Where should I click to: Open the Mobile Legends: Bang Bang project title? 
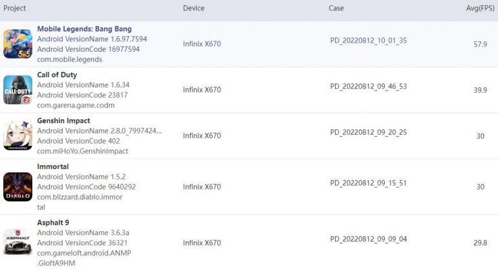click(84, 29)
